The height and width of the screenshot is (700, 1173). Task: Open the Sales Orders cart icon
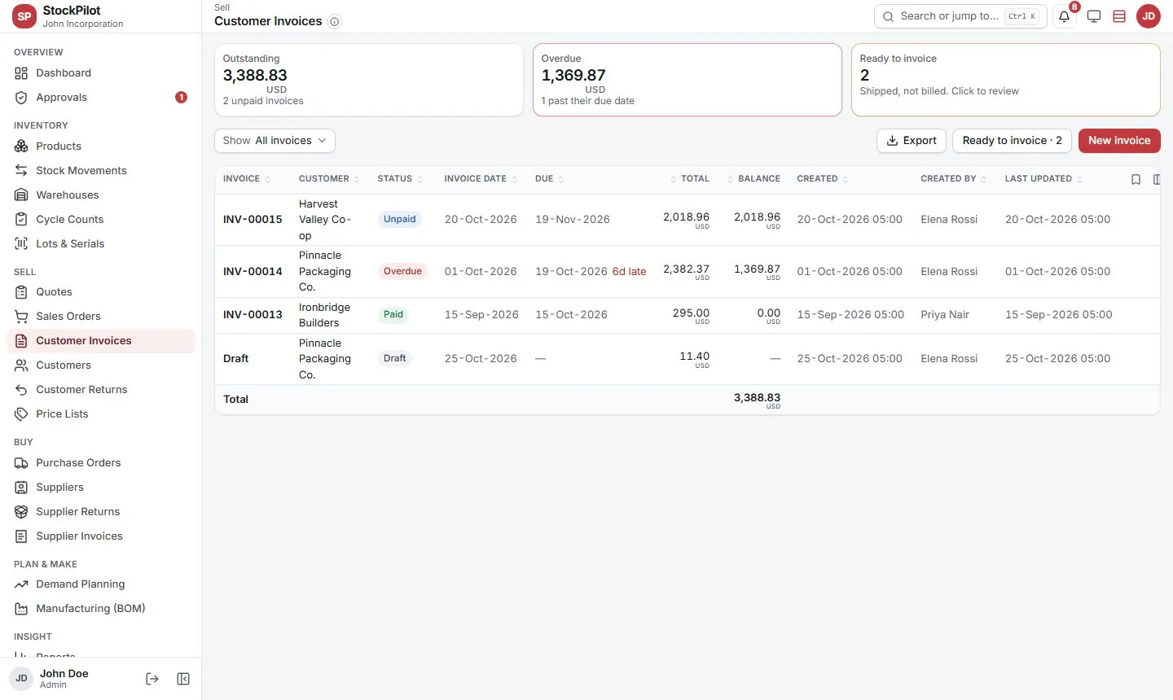21,317
